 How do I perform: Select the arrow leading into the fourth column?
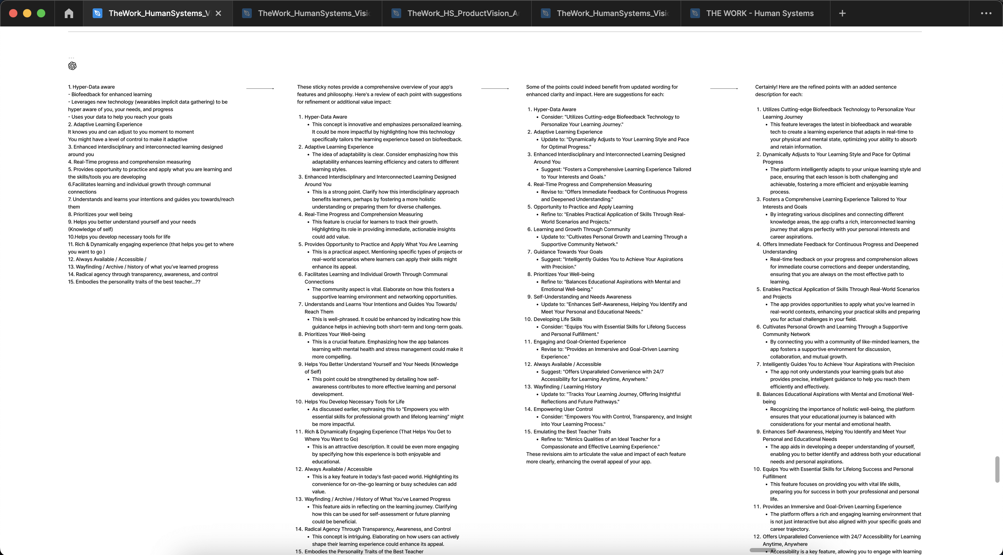724,89
